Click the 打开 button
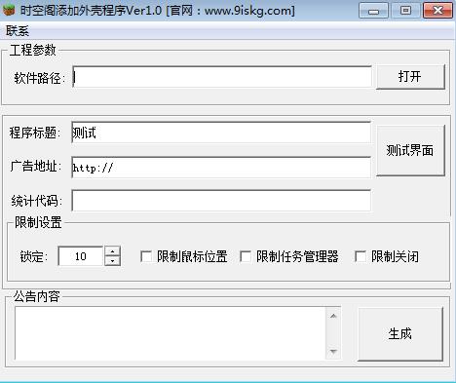The image size is (456, 383). click(x=410, y=77)
